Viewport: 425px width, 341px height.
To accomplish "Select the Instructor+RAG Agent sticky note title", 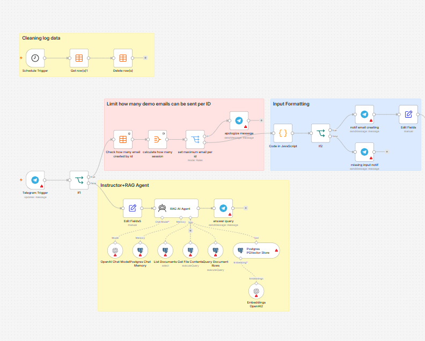I will tap(124, 185).
